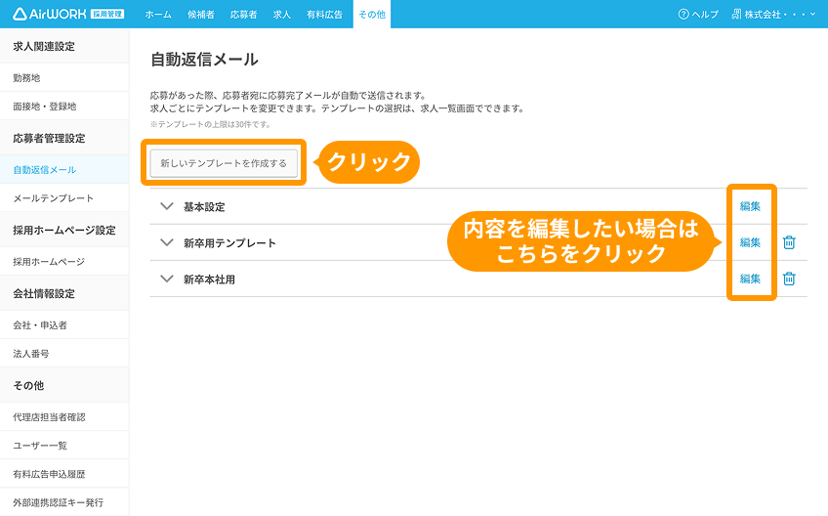Screen dimensions: 828x516
Task: Select 自動返信メール in the sidebar
Action: (x=64, y=170)
